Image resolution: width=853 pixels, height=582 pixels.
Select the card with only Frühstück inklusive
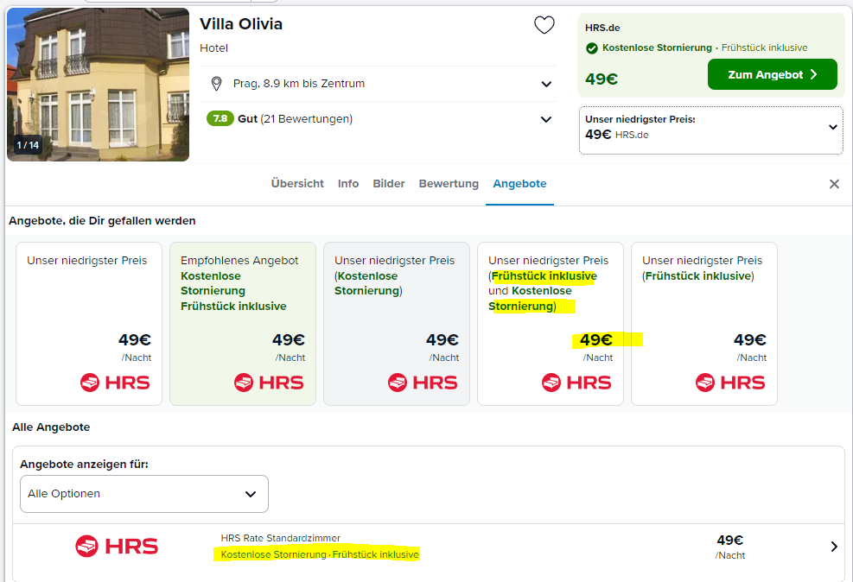coord(704,323)
